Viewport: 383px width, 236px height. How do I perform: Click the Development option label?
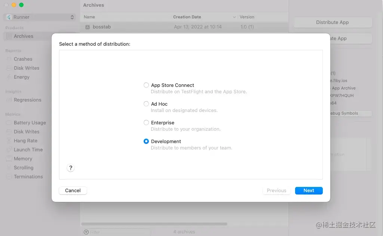(x=166, y=141)
